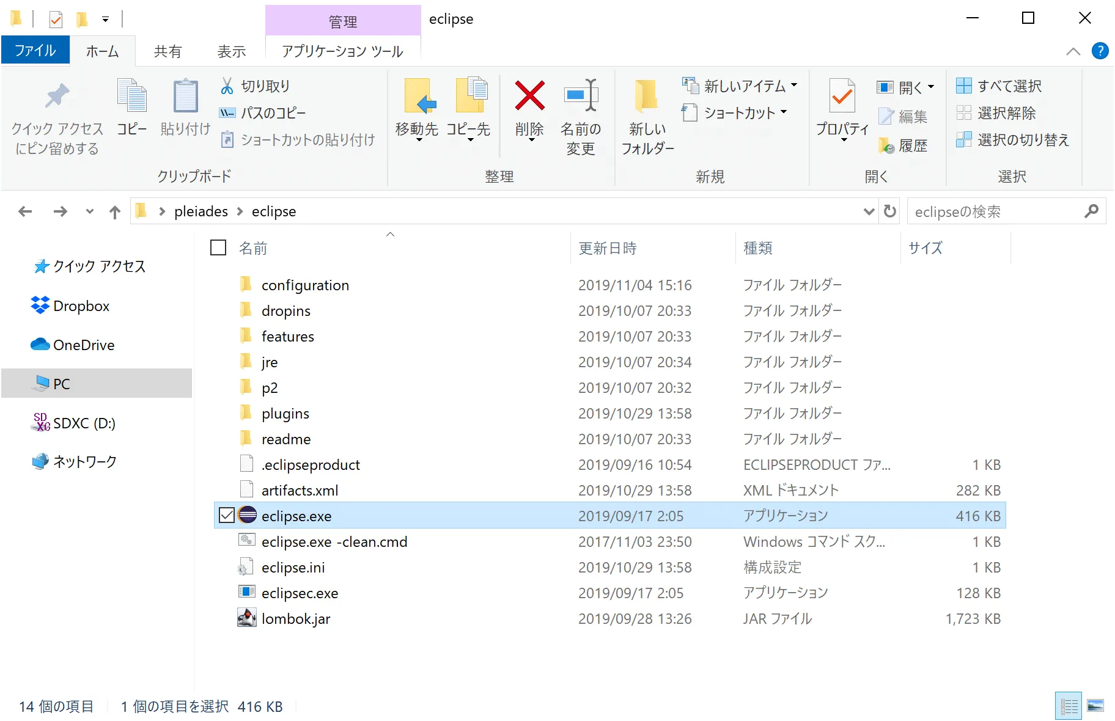Image resolution: width=1115 pixels, height=721 pixels.
Task: Click パスのコピー (Copy path) icon
Action: click(227, 113)
